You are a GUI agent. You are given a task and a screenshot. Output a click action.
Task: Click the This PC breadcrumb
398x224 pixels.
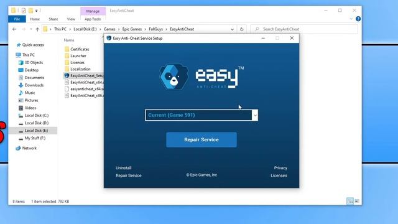tap(60, 29)
